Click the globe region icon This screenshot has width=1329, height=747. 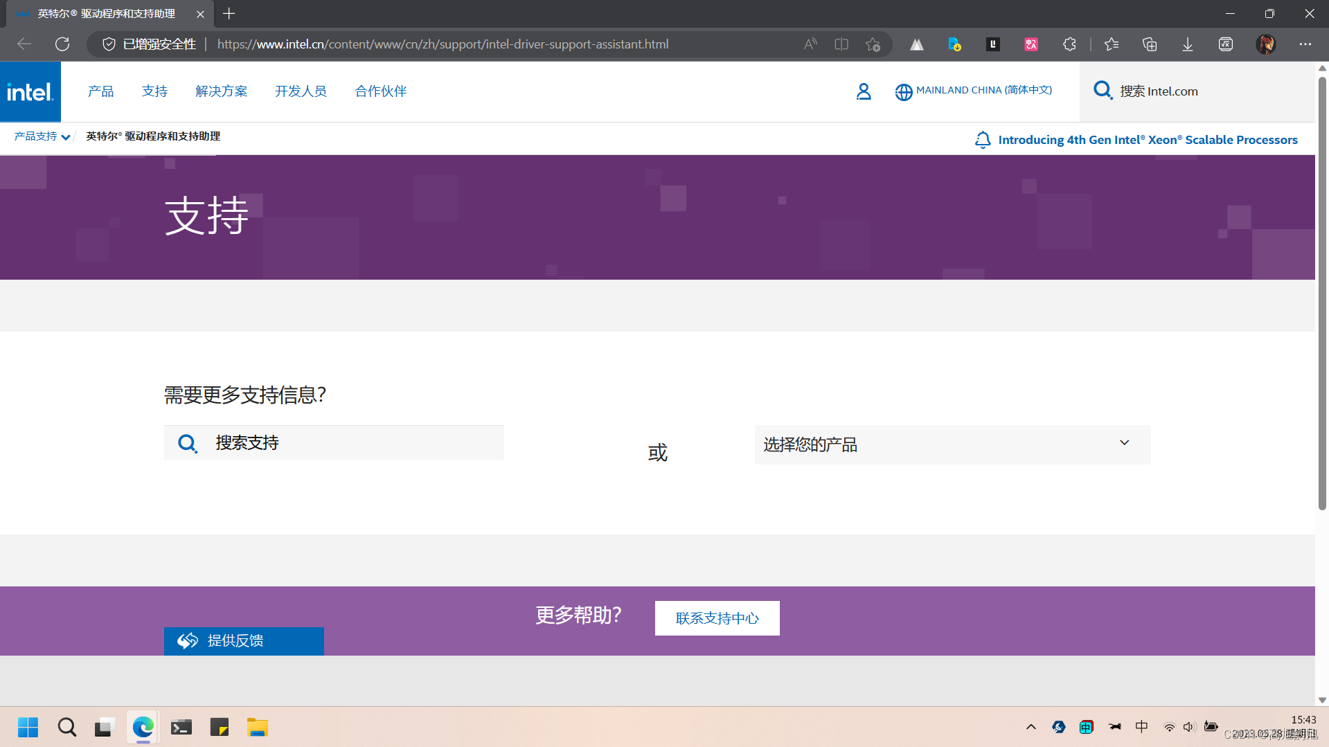pyautogui.click(x=903, y=91)
